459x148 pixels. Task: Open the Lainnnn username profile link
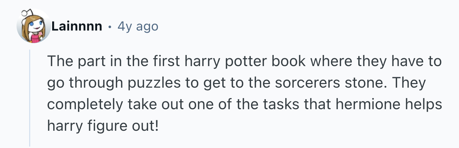point(77,27)
